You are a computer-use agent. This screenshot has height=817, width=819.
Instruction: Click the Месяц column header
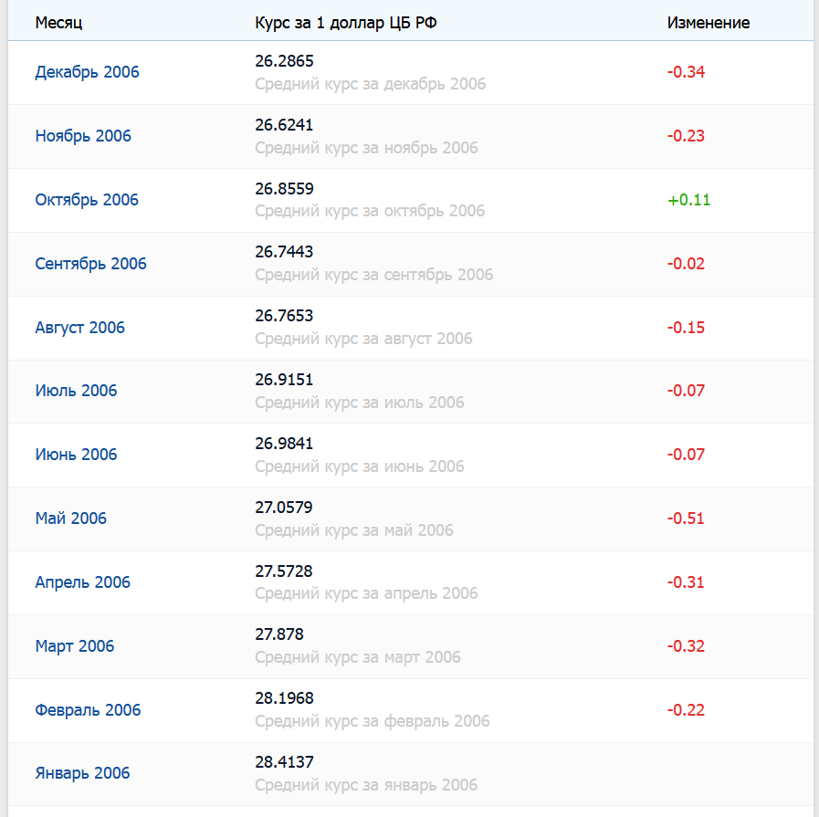point(58,23)
